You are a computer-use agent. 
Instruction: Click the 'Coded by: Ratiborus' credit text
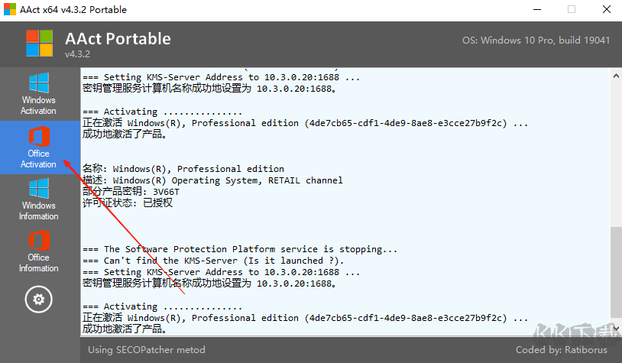point(562,349)
